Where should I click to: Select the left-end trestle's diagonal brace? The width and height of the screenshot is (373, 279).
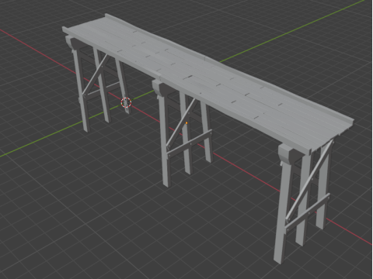96,74
